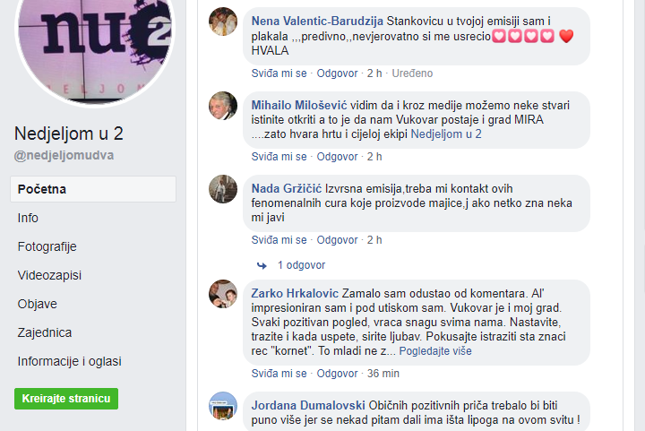This screenshot has height=431, width=645.
Task: Expand the 1 odgovor reply thread
Action: (x=301, y=265)
